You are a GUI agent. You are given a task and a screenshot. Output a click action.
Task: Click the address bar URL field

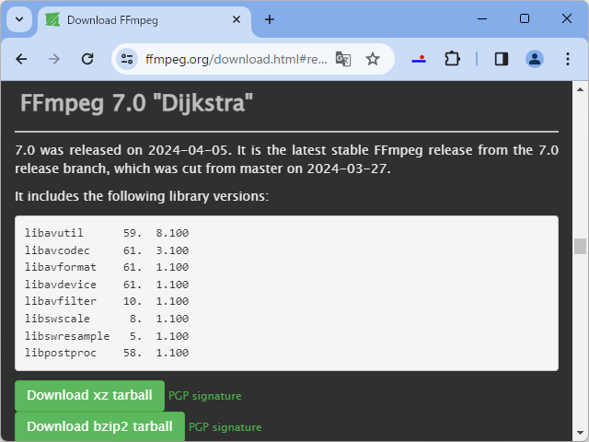pyautogui.click(x=236, y=59)
